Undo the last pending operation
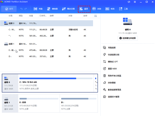The width and height of the screenshot is (155, 116). (21, 9)
